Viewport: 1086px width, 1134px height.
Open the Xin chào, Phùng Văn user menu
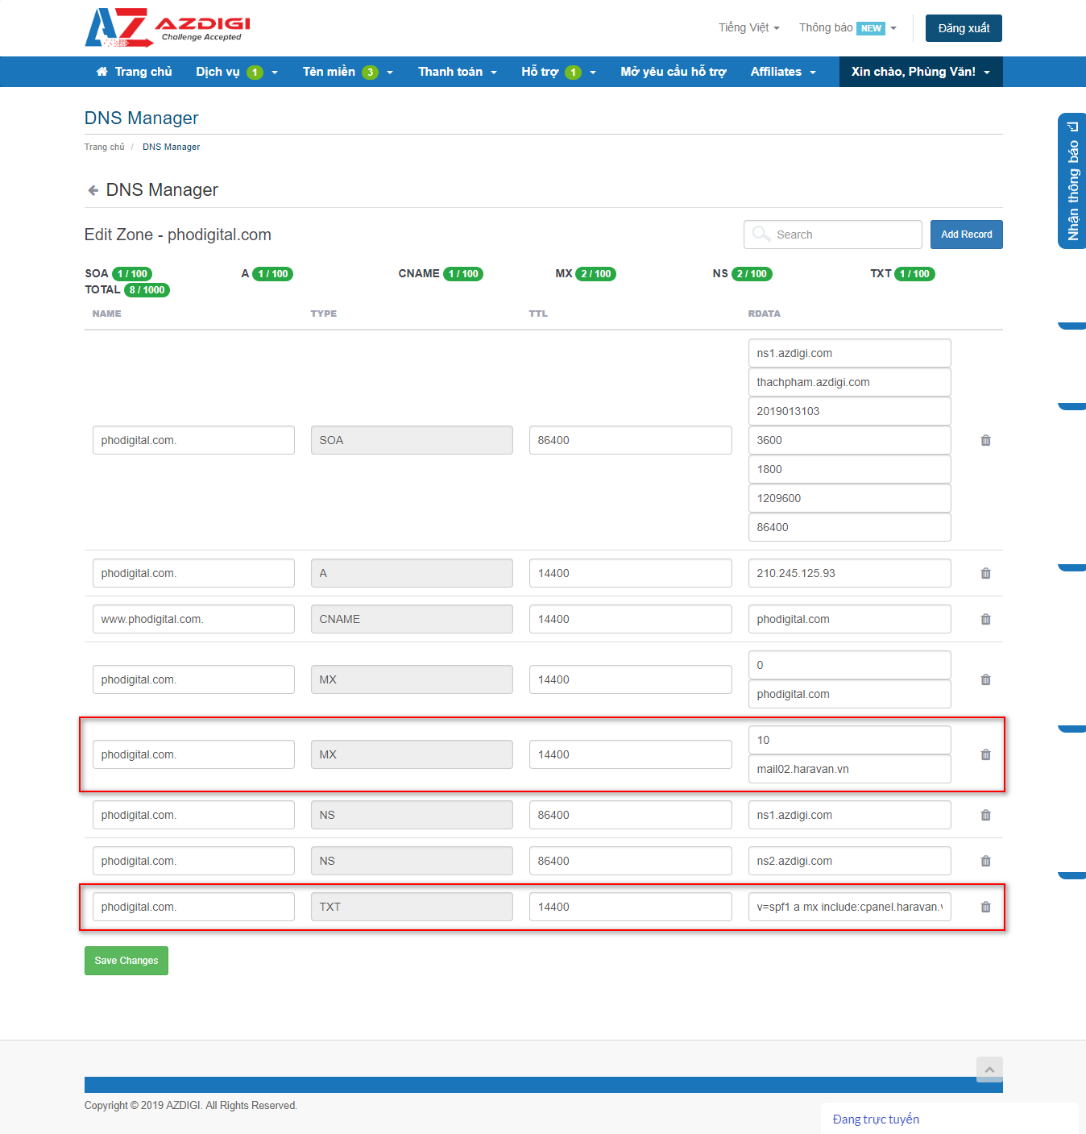tap(920, 72)
